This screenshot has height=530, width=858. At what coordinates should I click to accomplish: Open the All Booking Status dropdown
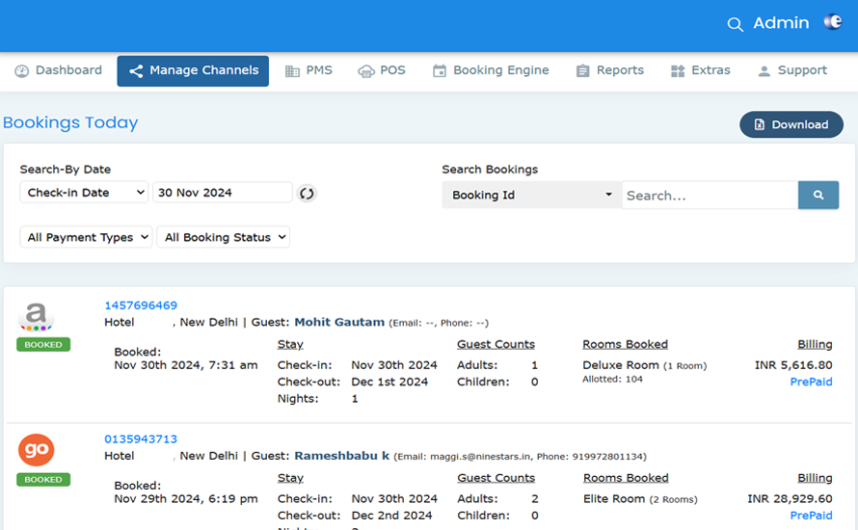click(x=224, y=237)
